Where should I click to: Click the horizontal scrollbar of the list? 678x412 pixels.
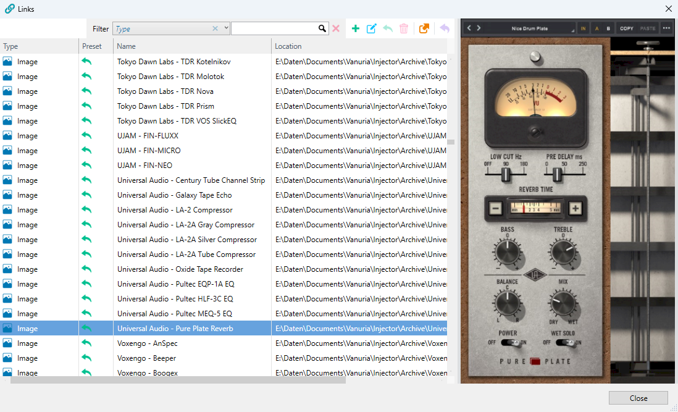[x=178, y=380]
